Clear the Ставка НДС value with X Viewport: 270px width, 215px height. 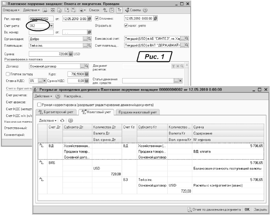tap(45, 81)
